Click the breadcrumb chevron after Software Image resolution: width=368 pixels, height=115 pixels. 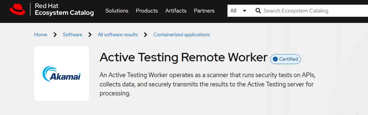pos(90,35)
